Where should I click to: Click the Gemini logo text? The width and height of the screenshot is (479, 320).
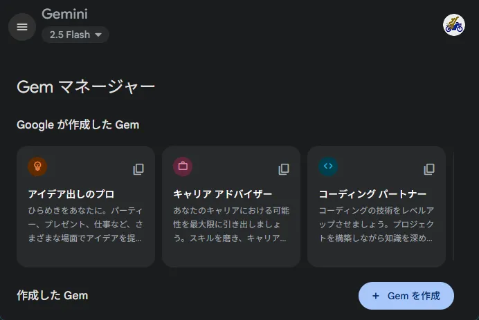[x=65, y=14]
